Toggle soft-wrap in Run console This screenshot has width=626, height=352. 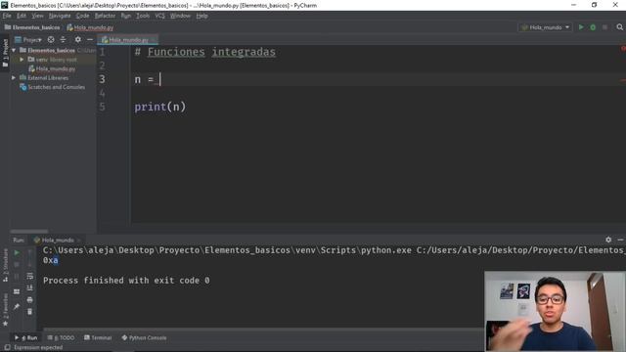(x=30, y=276)
